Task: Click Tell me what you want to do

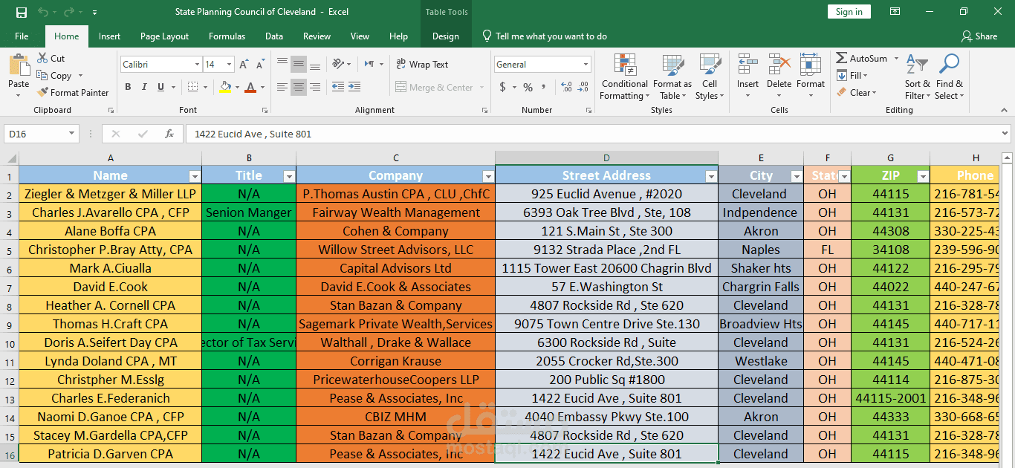Action: [x=545, y=36]
